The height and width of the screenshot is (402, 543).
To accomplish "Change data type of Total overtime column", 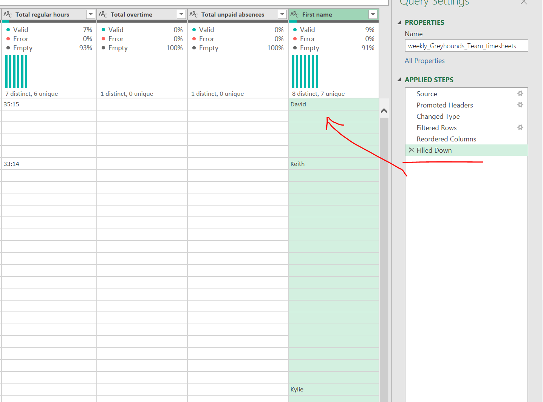I will 103,14.
